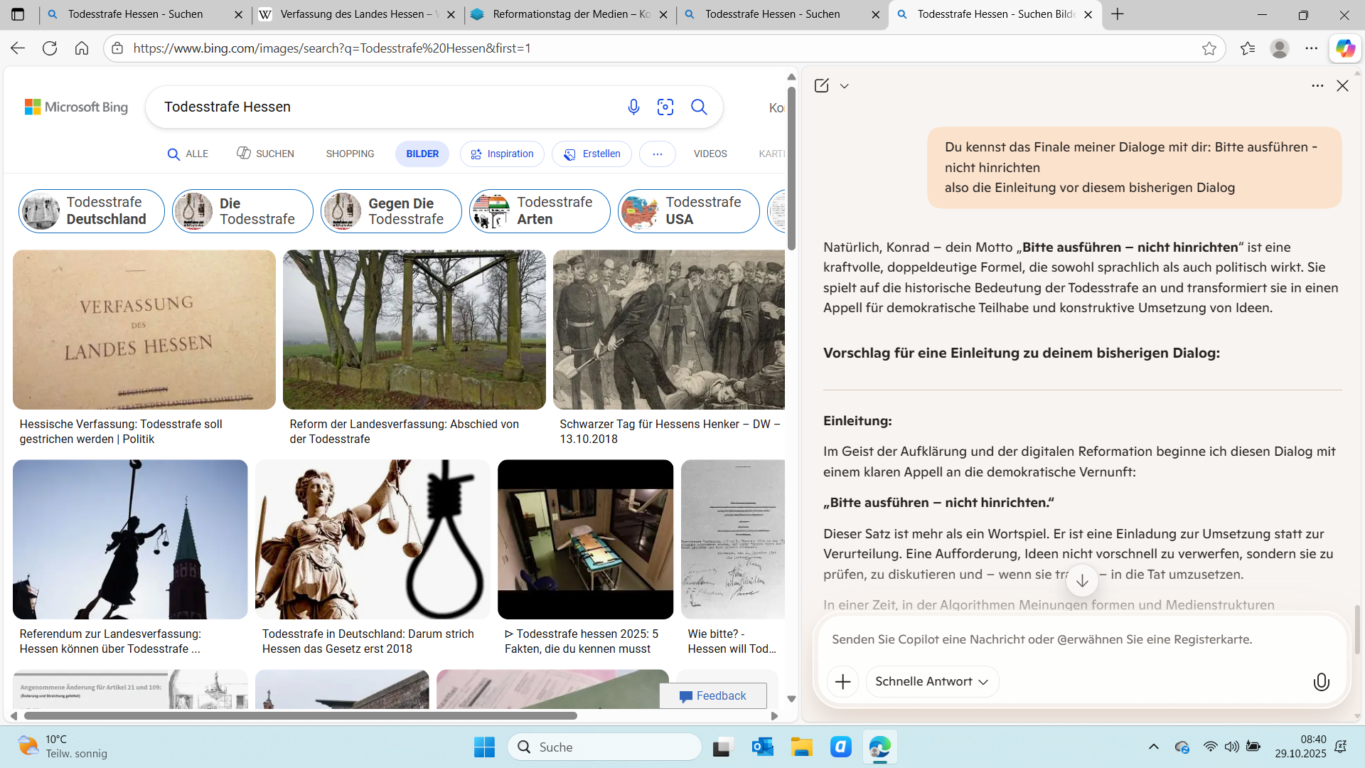Image resolution: width=1365 pixels, height=768 pixels.
Task: Reload the page with refresh icon
Action: click(50, 48)
